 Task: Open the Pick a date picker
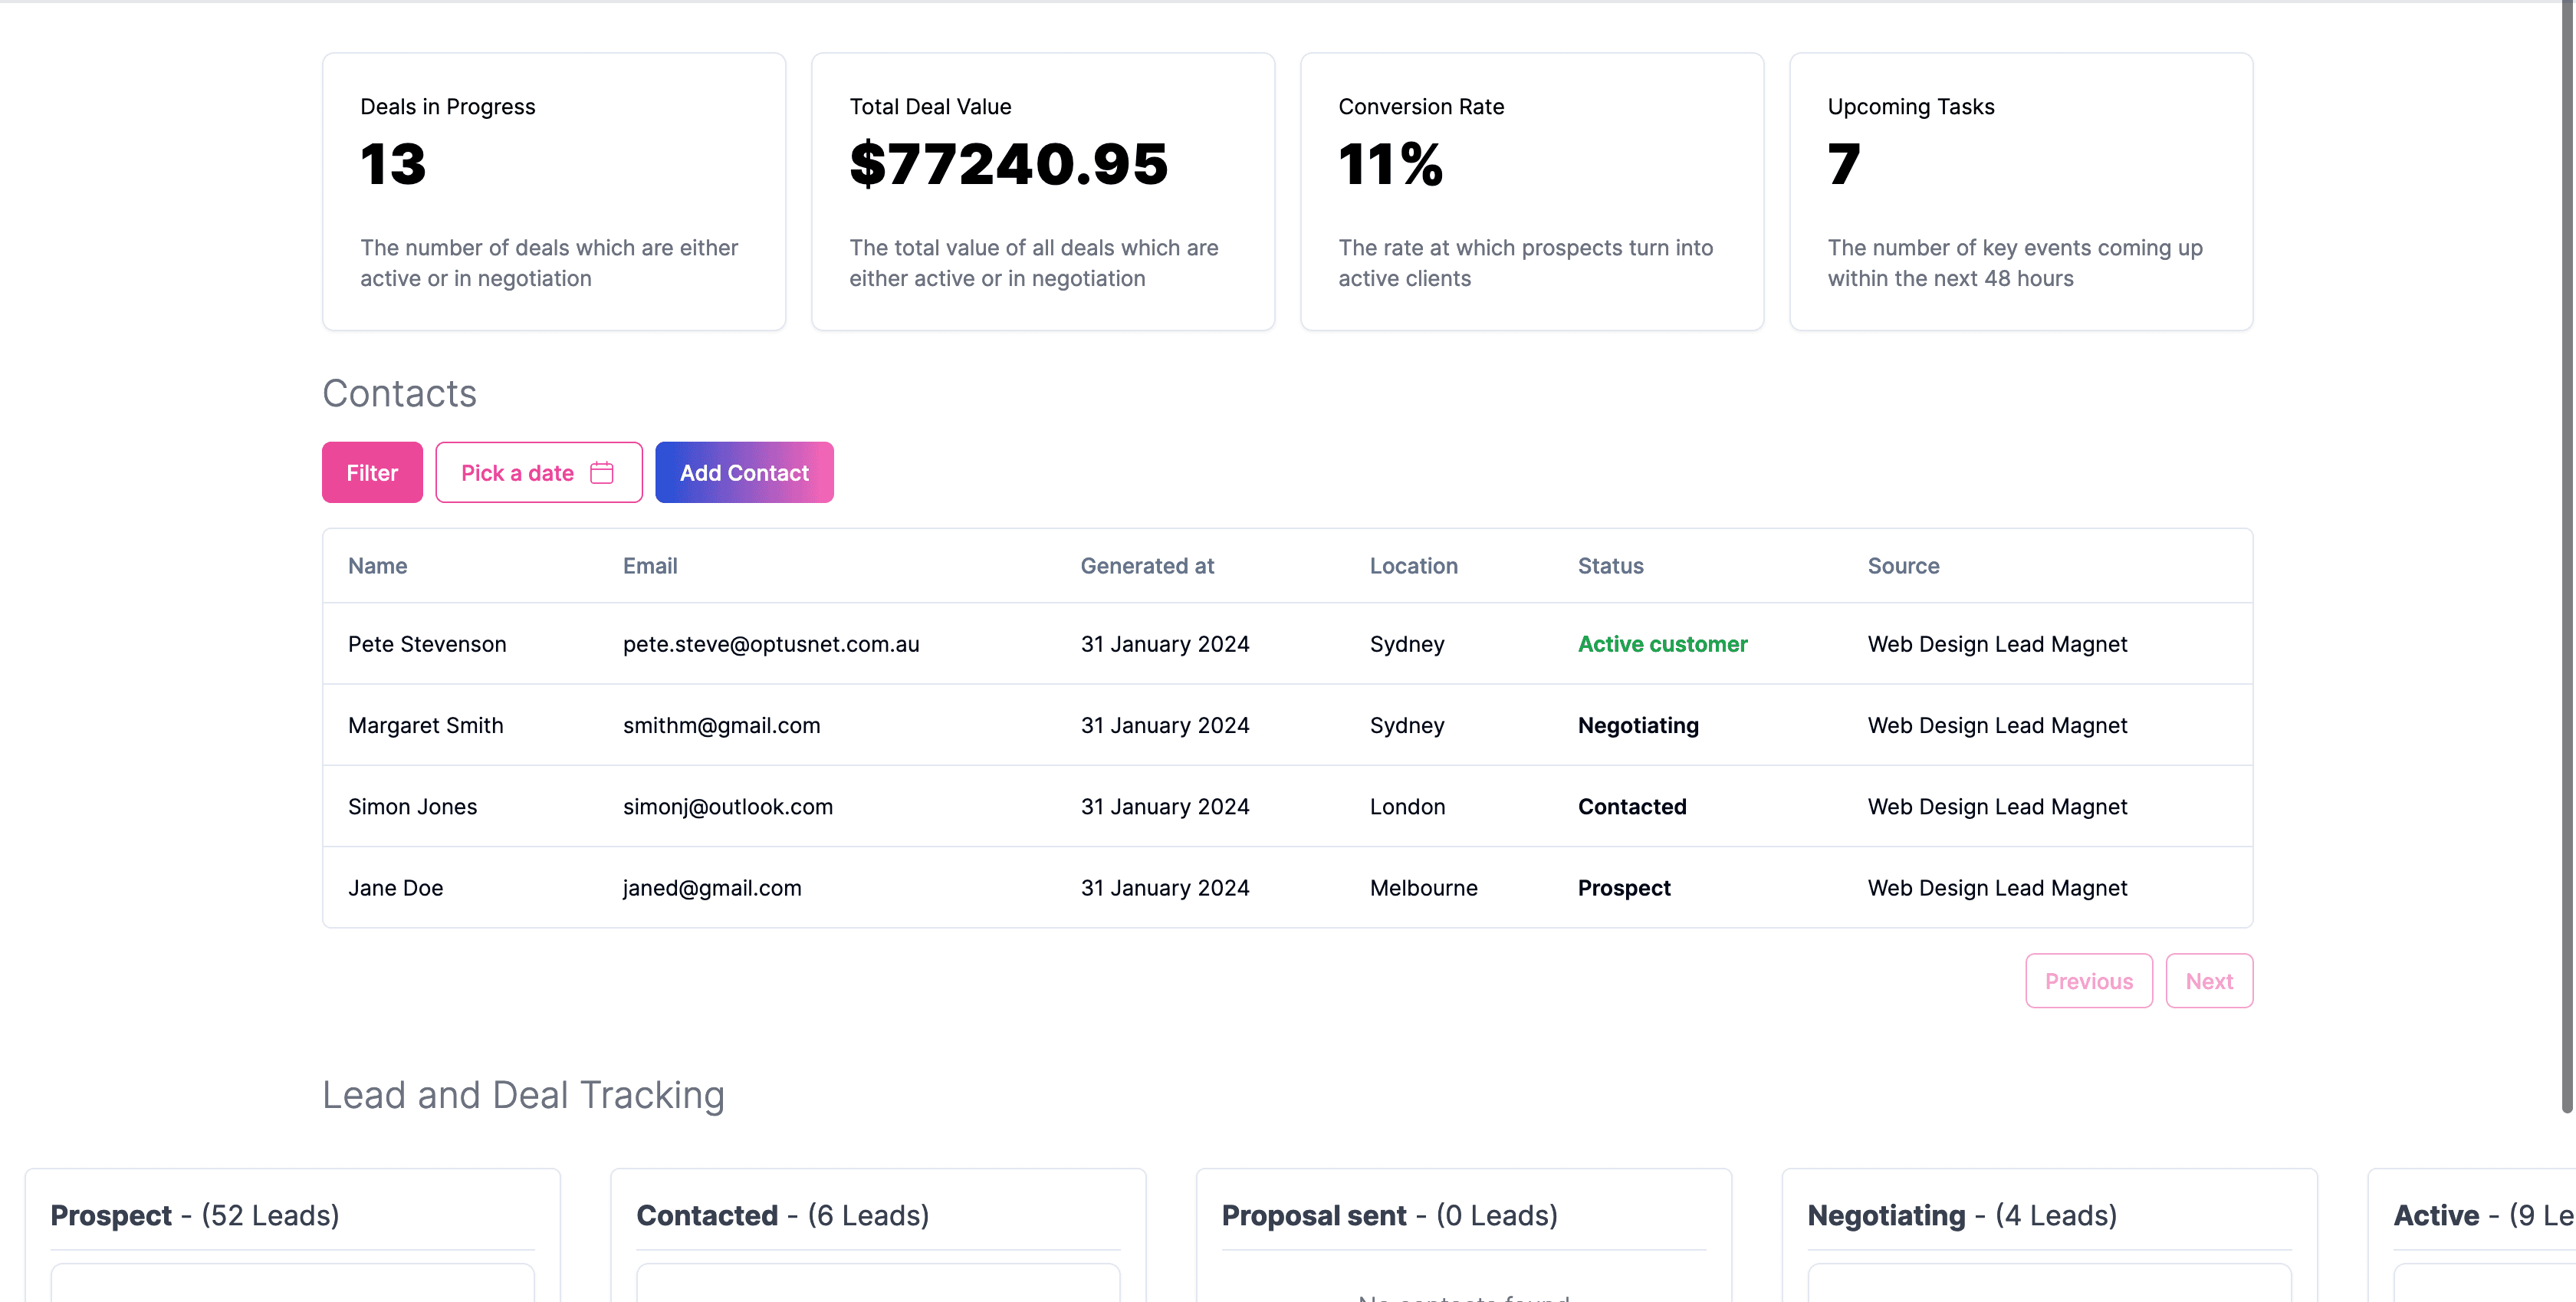[x=538, y=472]
